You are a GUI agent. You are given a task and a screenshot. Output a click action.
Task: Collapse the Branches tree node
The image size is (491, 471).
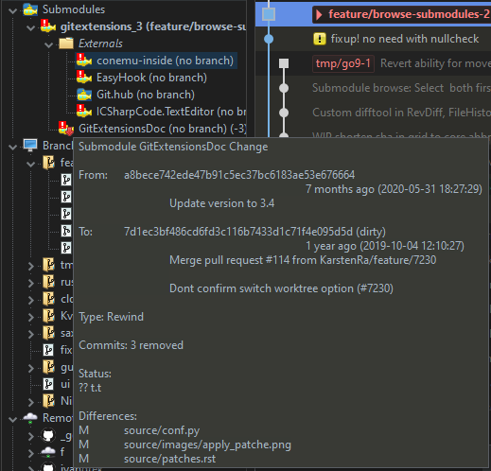tap(12, 147)
